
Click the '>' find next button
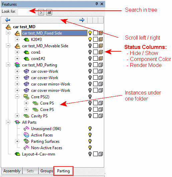point(41,12)
